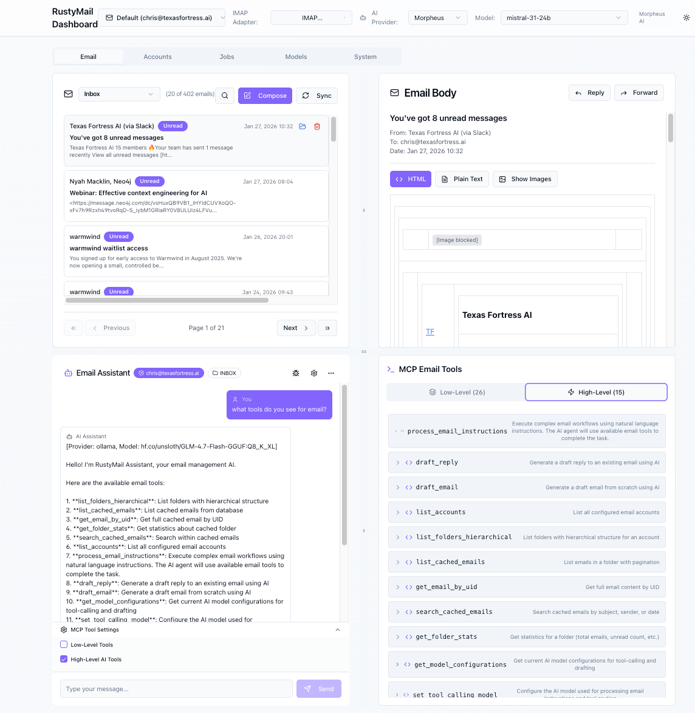Click the Email Assistant chat scrollbar
The height and width of the screenshot is (713, 695).
tap(344, 465)
